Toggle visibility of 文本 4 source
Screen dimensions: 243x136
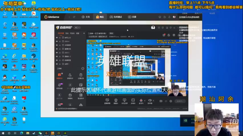click(x=57, y=41)
